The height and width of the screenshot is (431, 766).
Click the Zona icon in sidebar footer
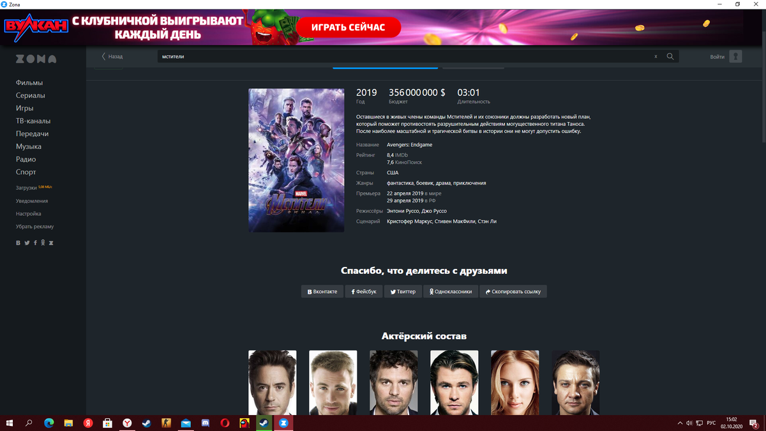(51, 243)
